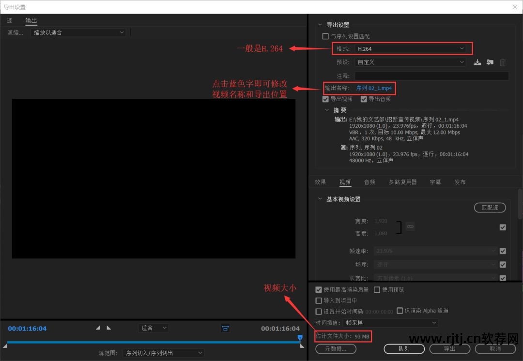Open the H.264 format dropdown
This screenshot has width=523, height=361.
pos(410,49)
